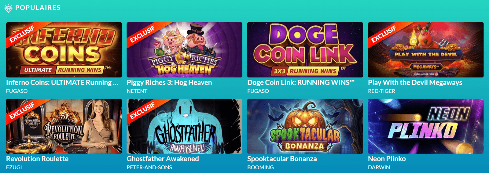Click the EXCLUSIF ribbon on Ghostfather Awakened

point(142,111)
